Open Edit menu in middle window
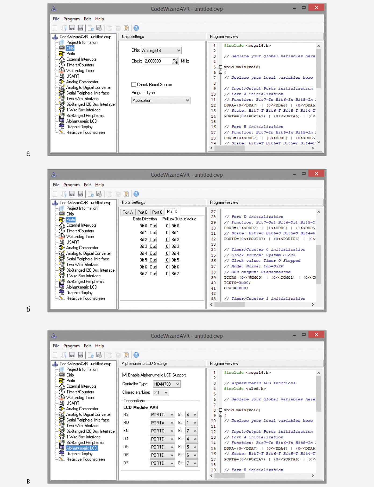The width and height of the screenshot is (374, 487). click(87, 185)
